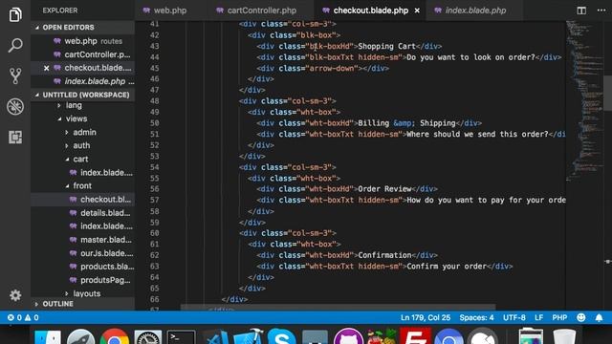This screenshot has width=612, height=344.
Task: Select checkout.bl... file in front folder
Action: (83, 200)
